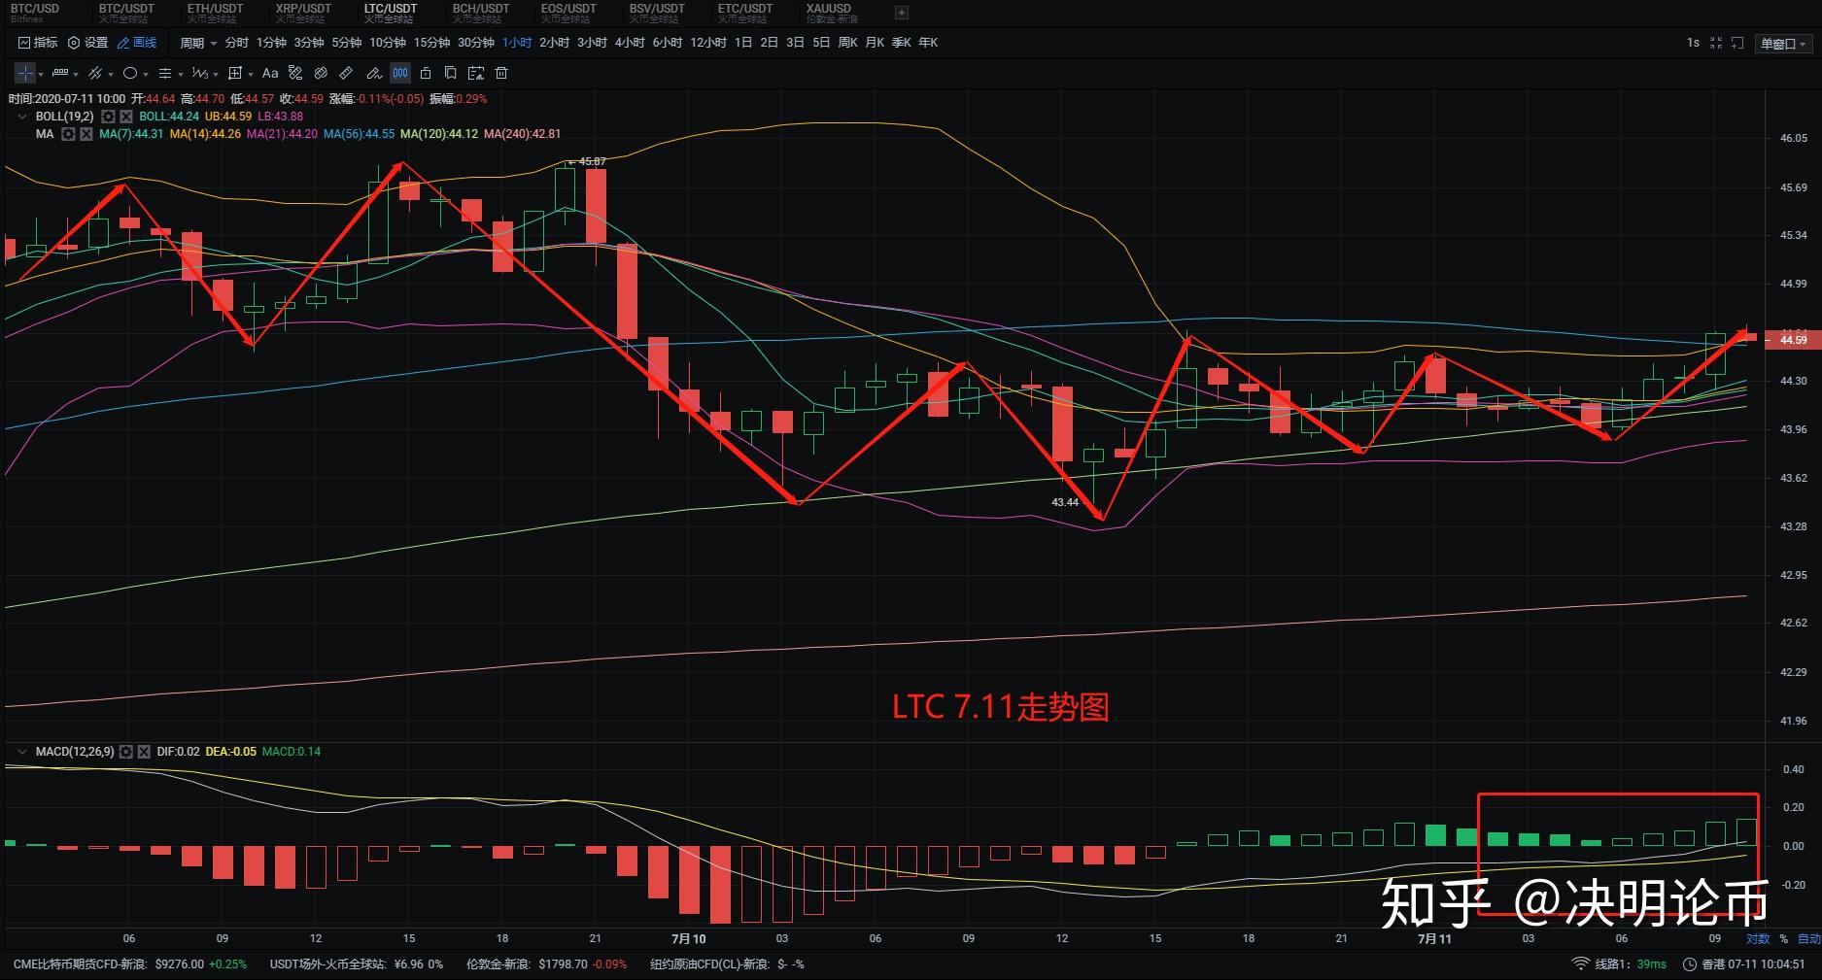Toggle 自动 auto scale
The image size is (1822, 980).
coord(1809,939)
